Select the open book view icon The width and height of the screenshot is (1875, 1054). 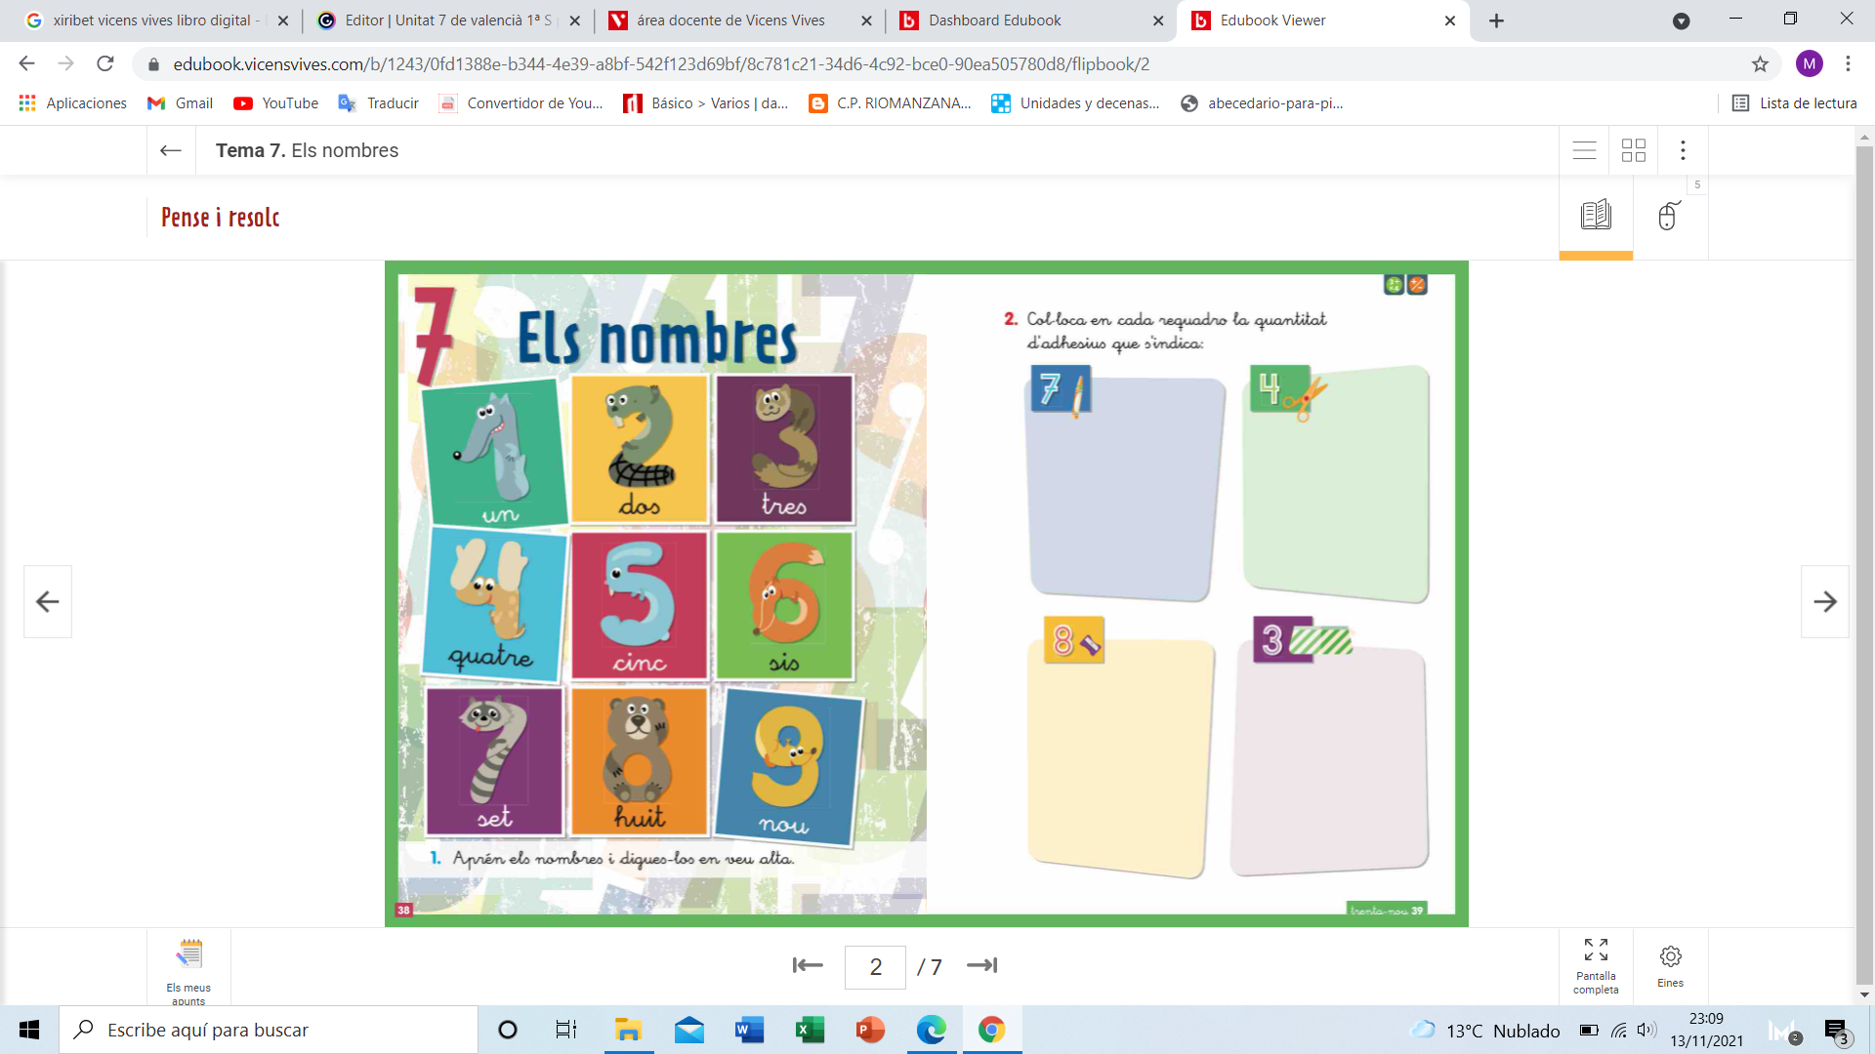[x=1596, y=216]
